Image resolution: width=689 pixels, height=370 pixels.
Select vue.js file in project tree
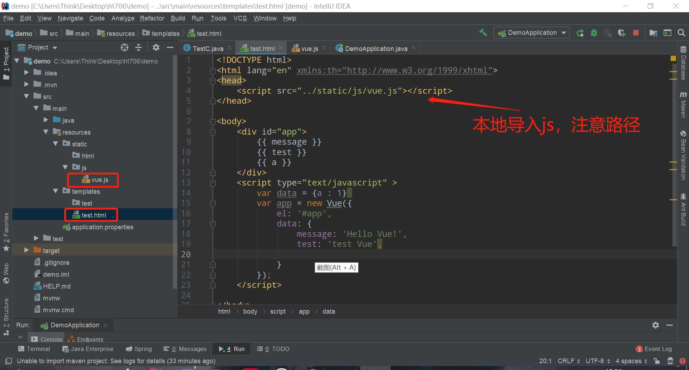99,179
